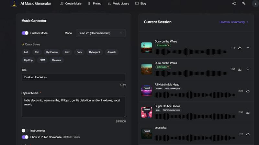Enable the Instrumental switch
The width and height of the screenshot is (259, 145).
[x=25, y=130]
